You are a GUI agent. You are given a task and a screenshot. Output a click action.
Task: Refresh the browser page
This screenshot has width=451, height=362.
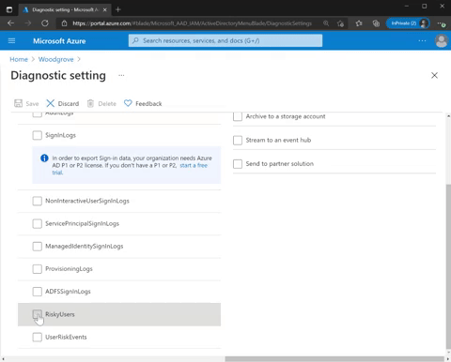click(45, 23)
